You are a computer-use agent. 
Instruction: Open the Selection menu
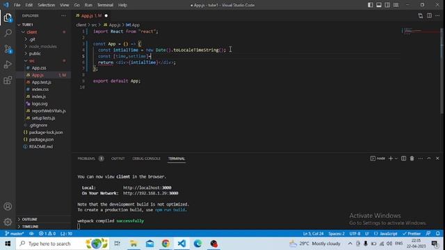tap(47, 5)
